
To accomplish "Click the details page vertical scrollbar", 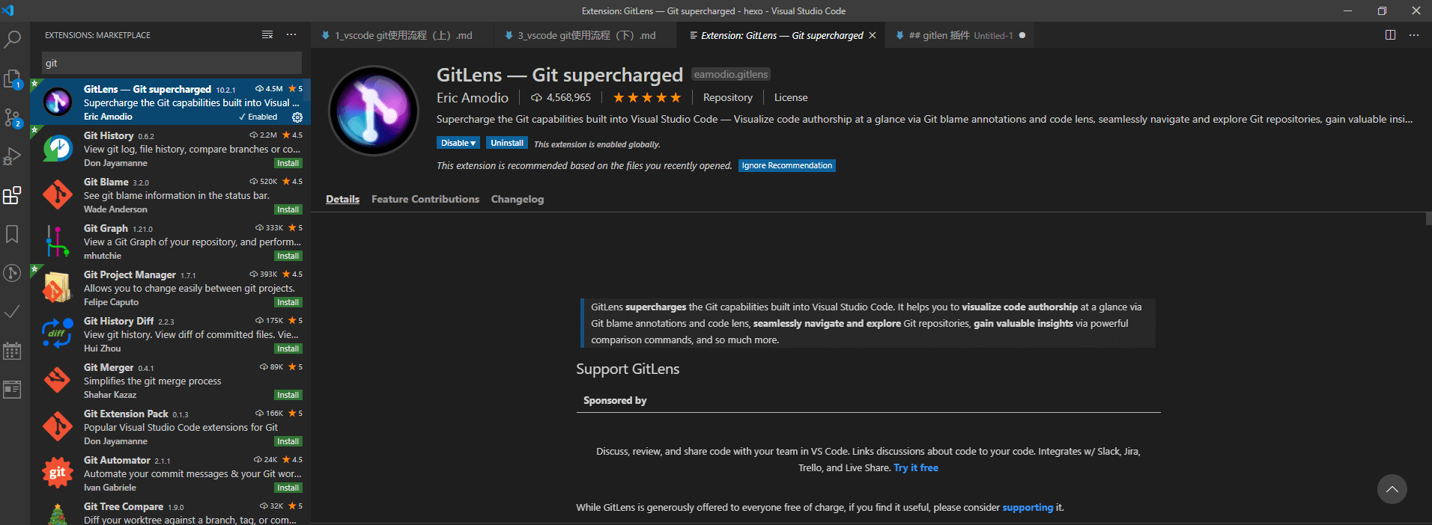I will click(1428, 218).
